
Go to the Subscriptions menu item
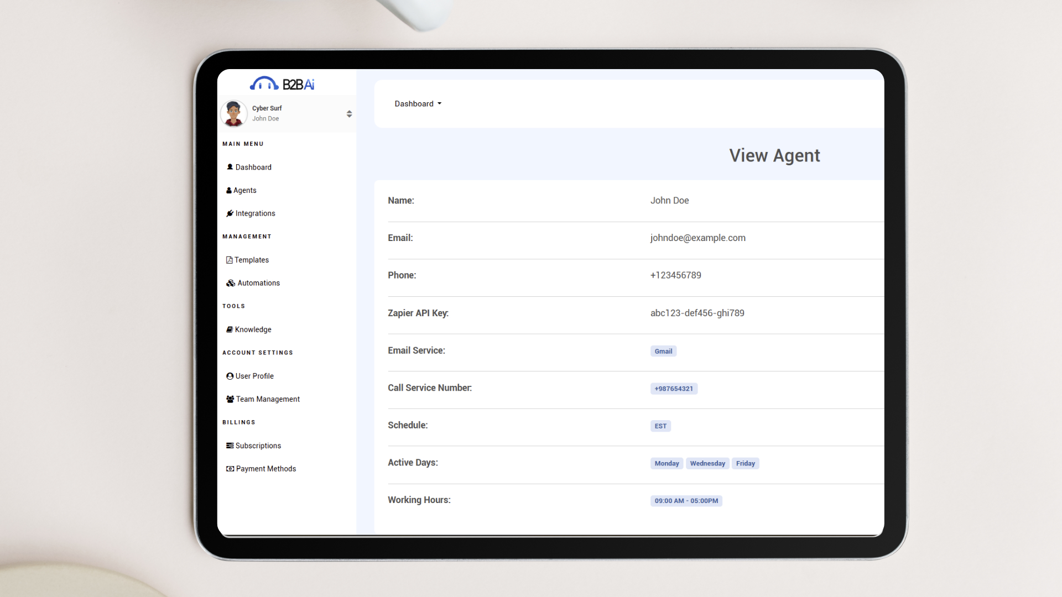tap(258, 446)
